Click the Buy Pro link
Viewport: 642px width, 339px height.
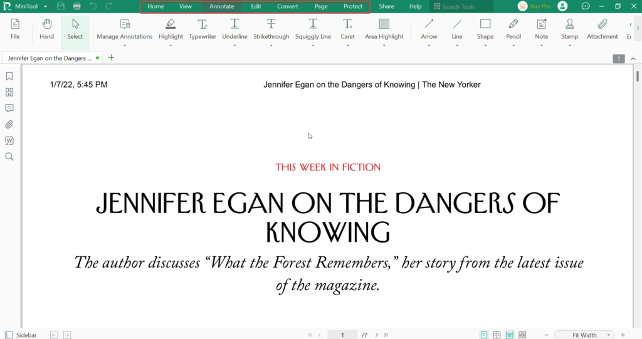(540, 6)
